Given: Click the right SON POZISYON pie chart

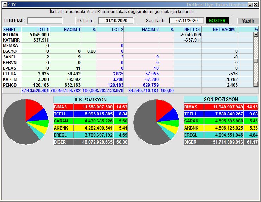Looking at the screenshot, I should tap(156, 122).
